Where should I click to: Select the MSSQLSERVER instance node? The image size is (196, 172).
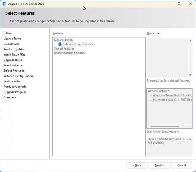click(x=63, y=40)
